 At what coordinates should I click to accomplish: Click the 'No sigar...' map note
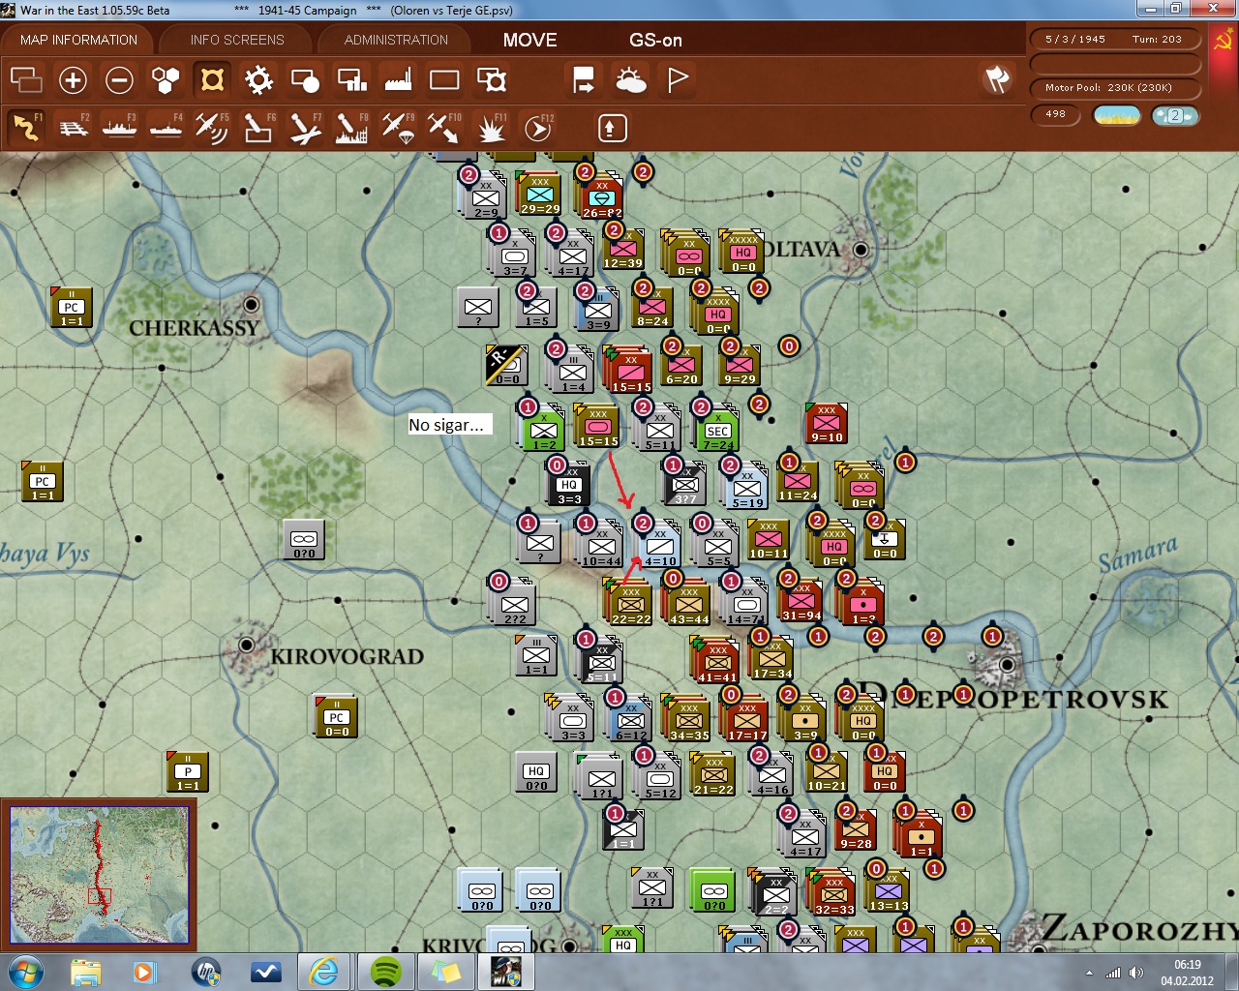449,425
